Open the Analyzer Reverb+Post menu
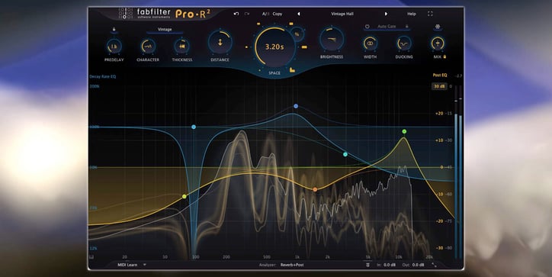The height and width of the screenshot is (277, 552). coord(292,265)
